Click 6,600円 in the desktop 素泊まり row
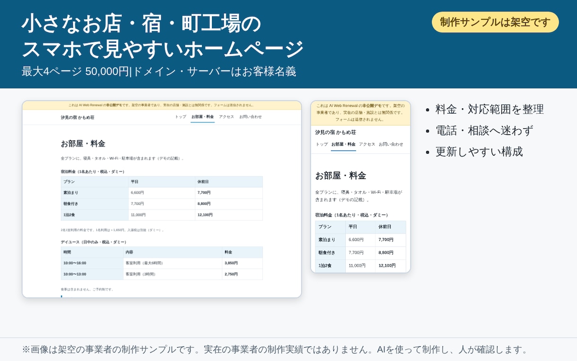 (x=137, y=193)
